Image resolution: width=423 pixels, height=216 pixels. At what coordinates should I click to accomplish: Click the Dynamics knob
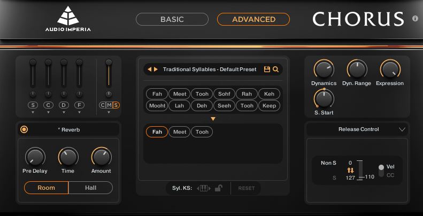[x=323, y=69]
